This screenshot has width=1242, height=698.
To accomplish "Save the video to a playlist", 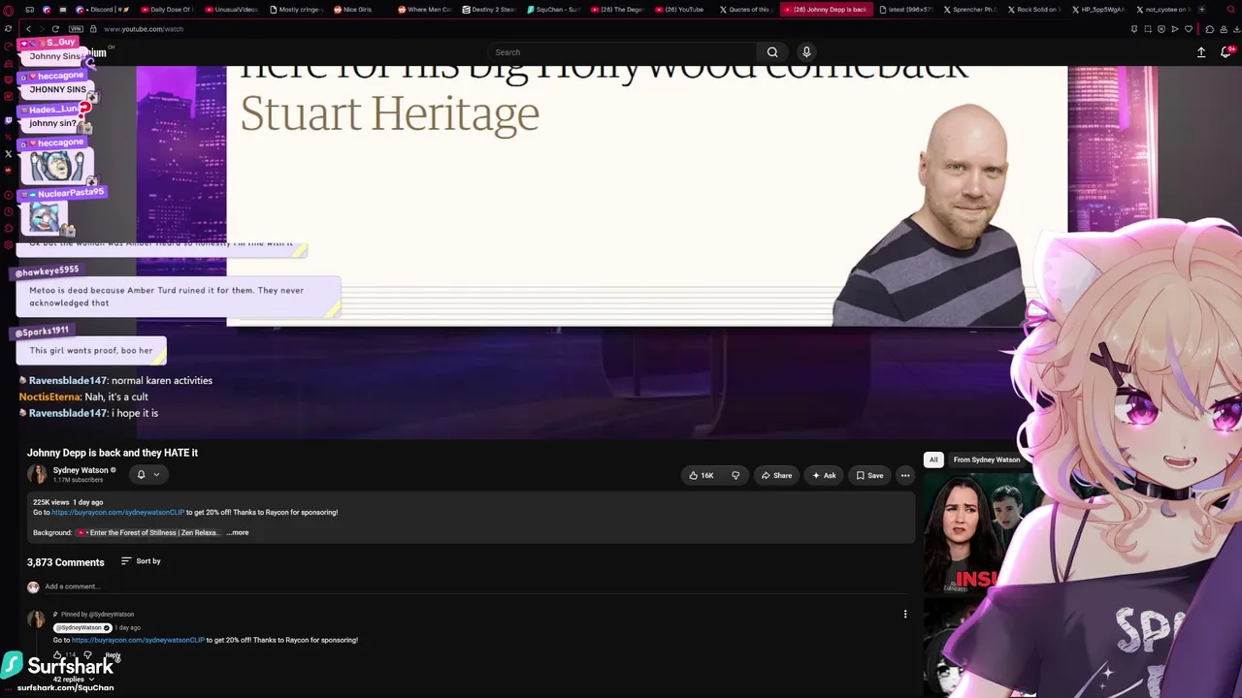I will (869, 475).
